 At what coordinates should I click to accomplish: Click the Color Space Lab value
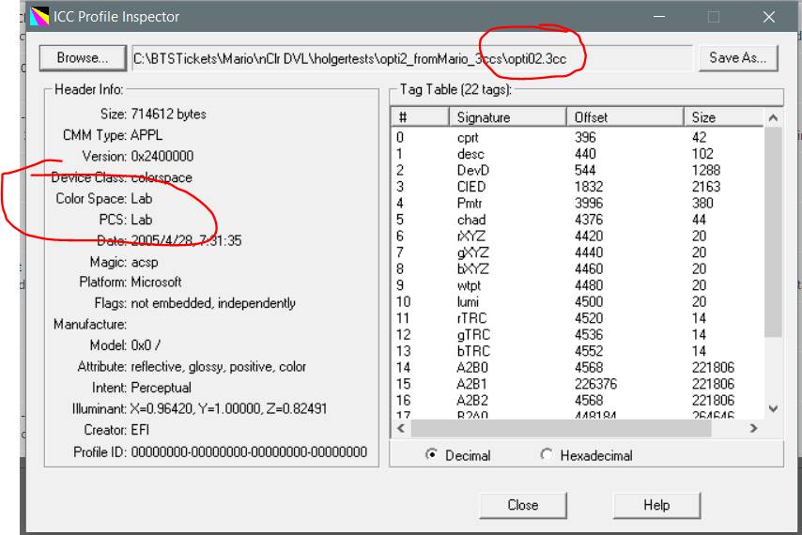(142, 198)
